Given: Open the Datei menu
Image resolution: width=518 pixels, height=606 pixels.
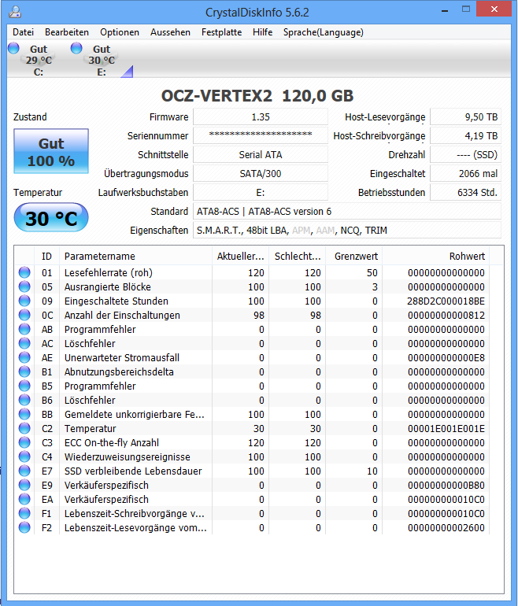Looking at the screenshot, I should (x=23, y=32).
